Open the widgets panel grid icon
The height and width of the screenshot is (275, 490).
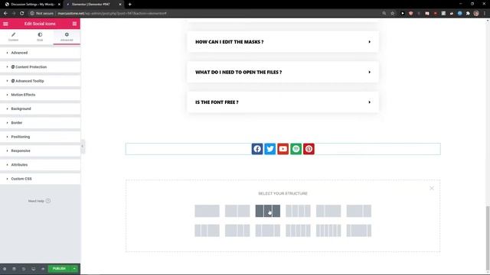click(x=74, y=24)
